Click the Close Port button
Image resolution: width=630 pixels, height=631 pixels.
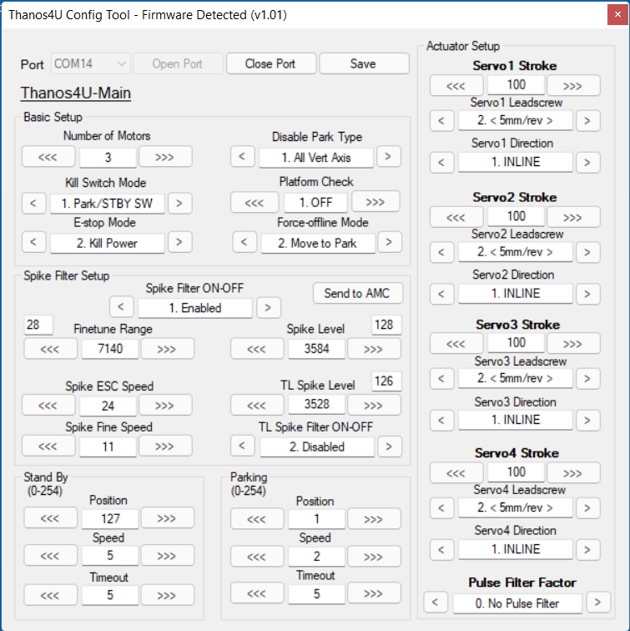(270, 63)
